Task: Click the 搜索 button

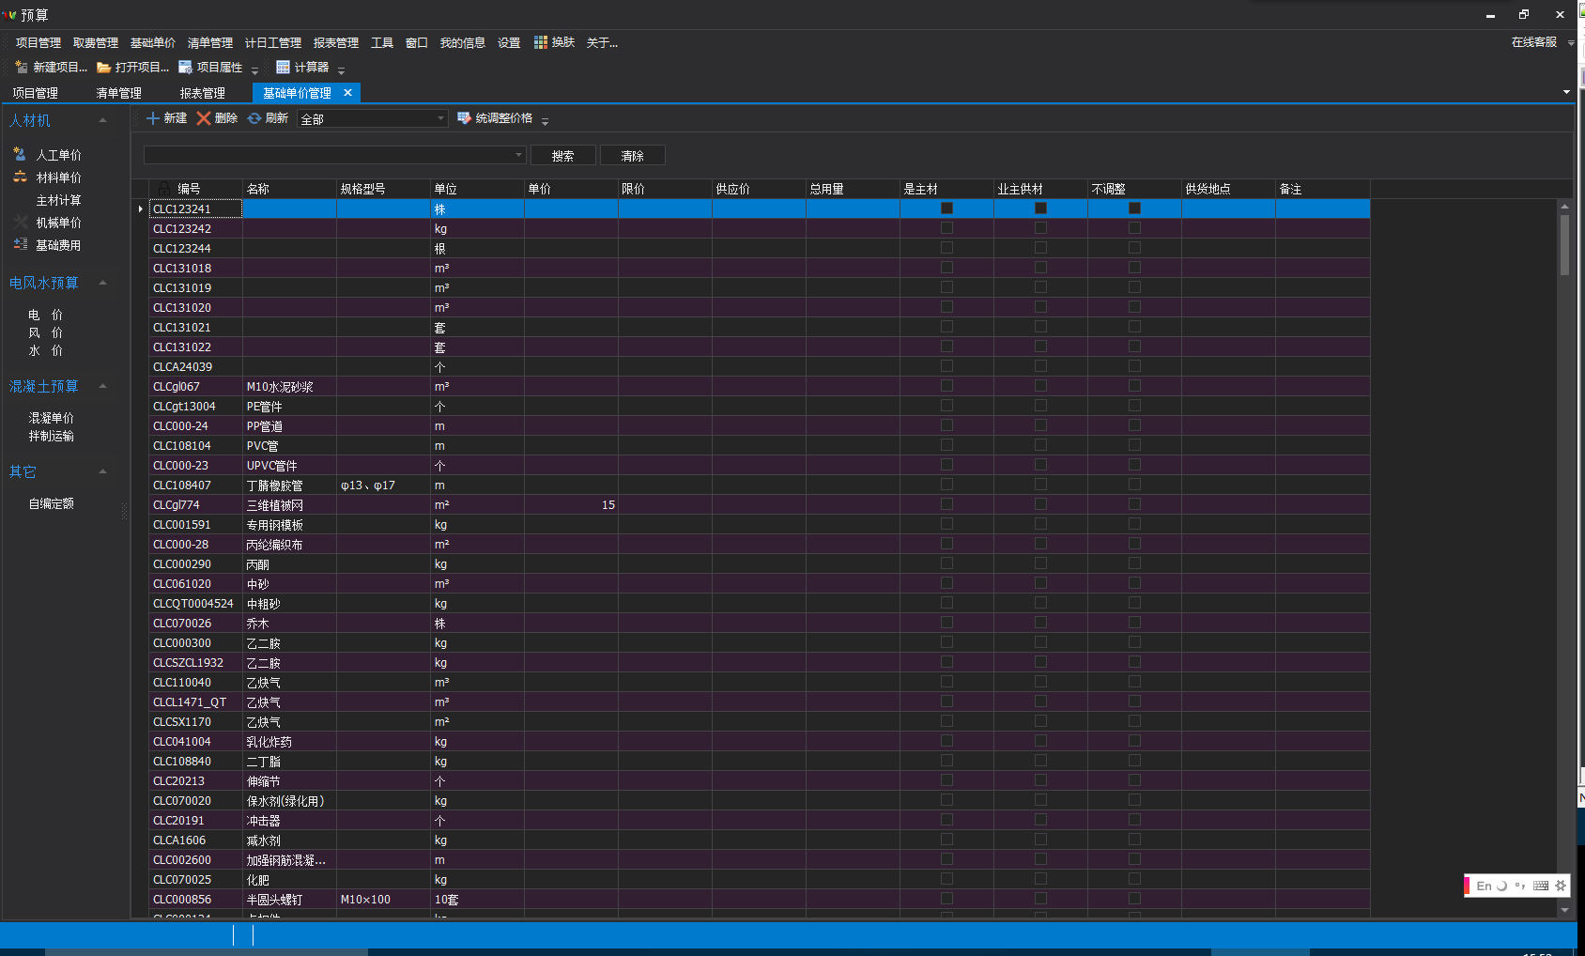Action: point(562,156)
